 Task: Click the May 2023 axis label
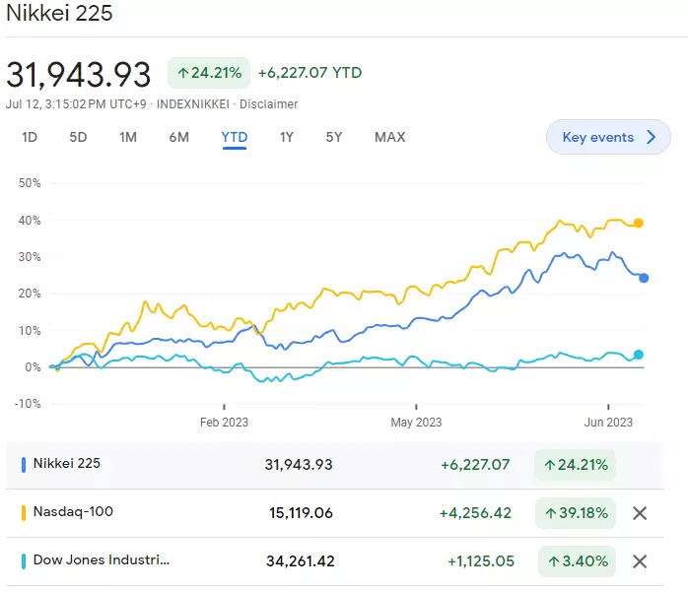point(416,423)
